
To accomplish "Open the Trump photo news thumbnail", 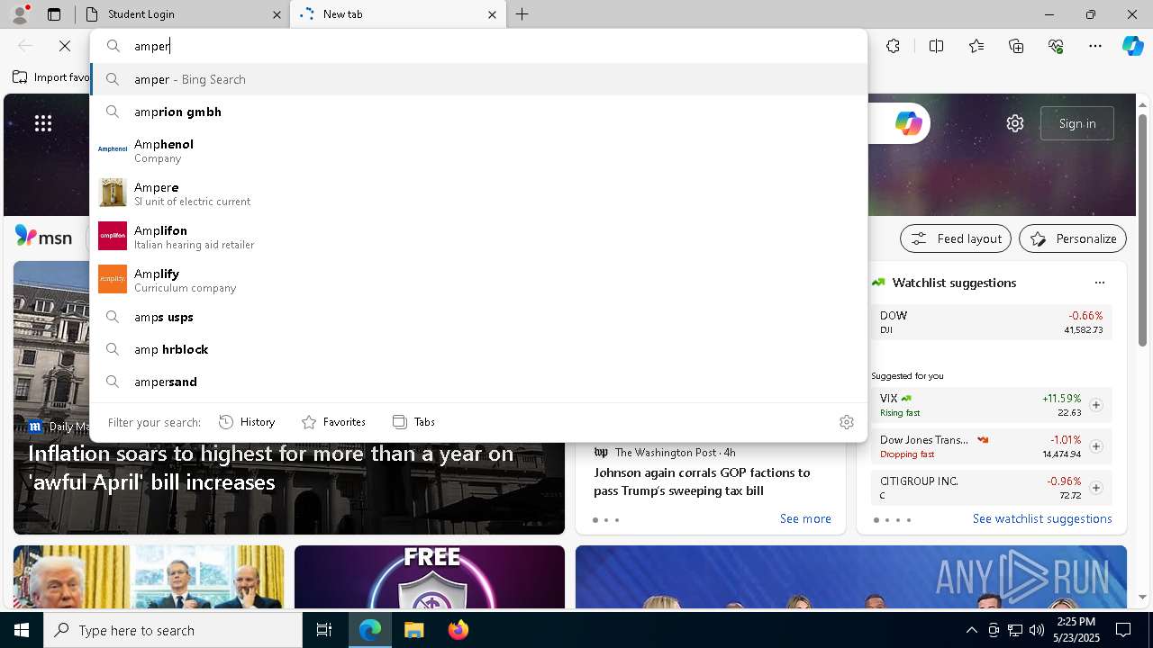I will 149,577.
